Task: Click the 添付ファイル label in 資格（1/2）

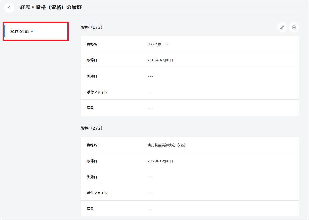Action: tap(97, 92)
